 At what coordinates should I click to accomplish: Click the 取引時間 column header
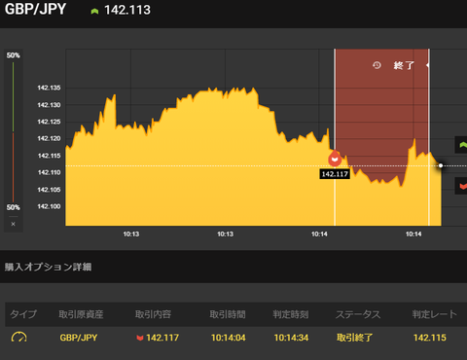coord(228,314)
